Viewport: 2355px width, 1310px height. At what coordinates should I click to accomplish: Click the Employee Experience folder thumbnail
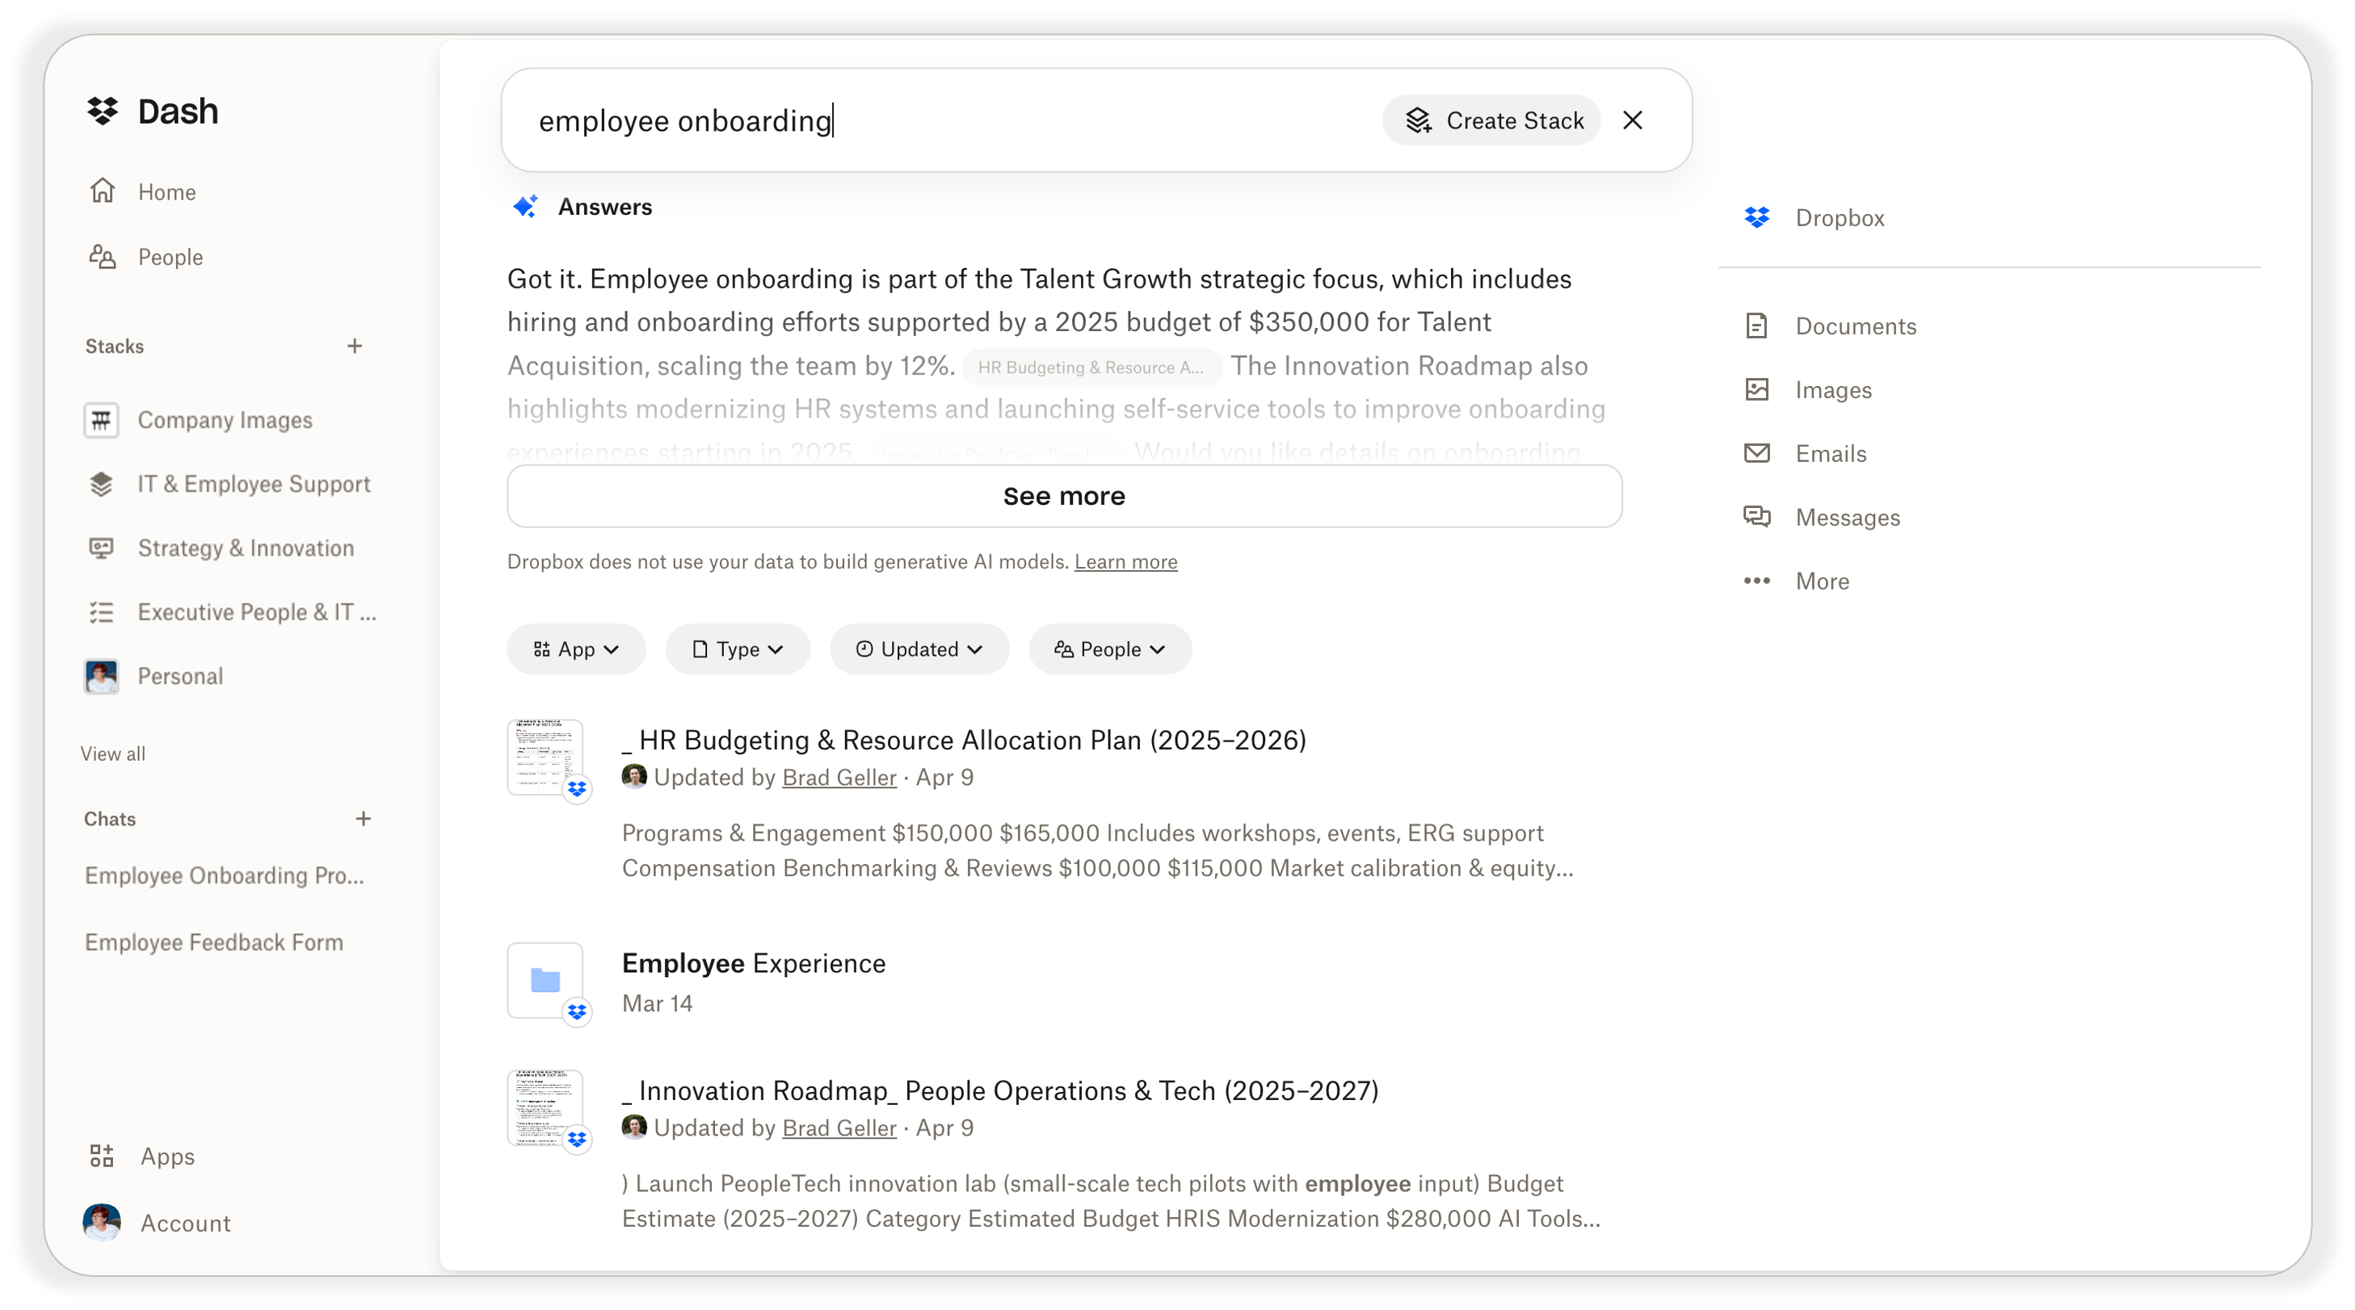(546, 982)
